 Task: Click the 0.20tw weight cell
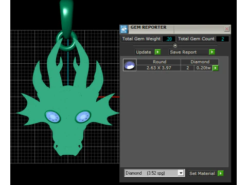pos(203,68)
